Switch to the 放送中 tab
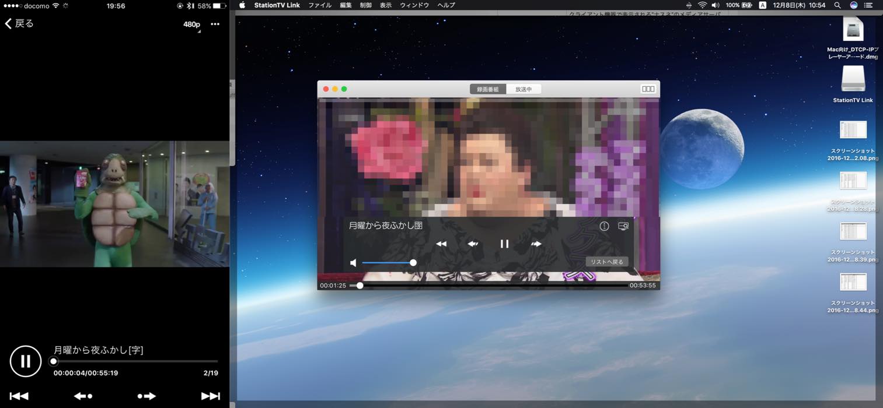Viewport: 883px width, 408px height. 523,89
